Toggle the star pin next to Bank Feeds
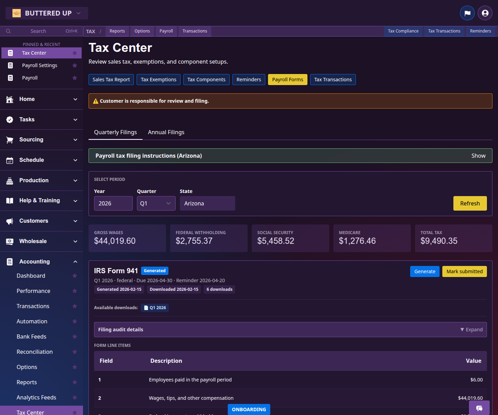Image resolution: width=498 pixels, height=415 pixels. (75, 336)
